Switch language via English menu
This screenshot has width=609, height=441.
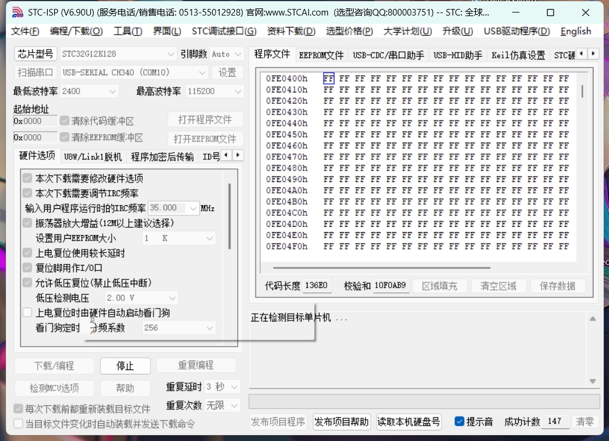pyautogui.click(x=576, y=31)
